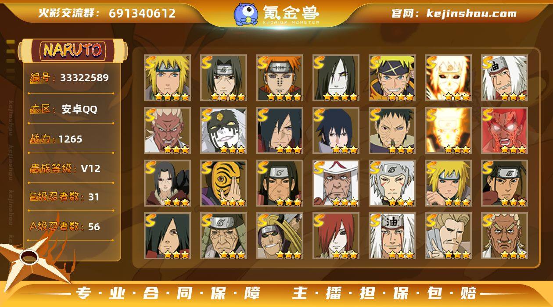Pick the masked Tobi orange spiral portrait
This screenshot has width=553, height=307.
coord(223,183)
